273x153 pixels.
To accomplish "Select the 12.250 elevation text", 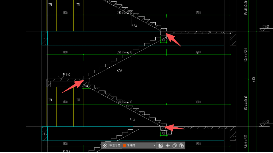I will click(266, 122).
